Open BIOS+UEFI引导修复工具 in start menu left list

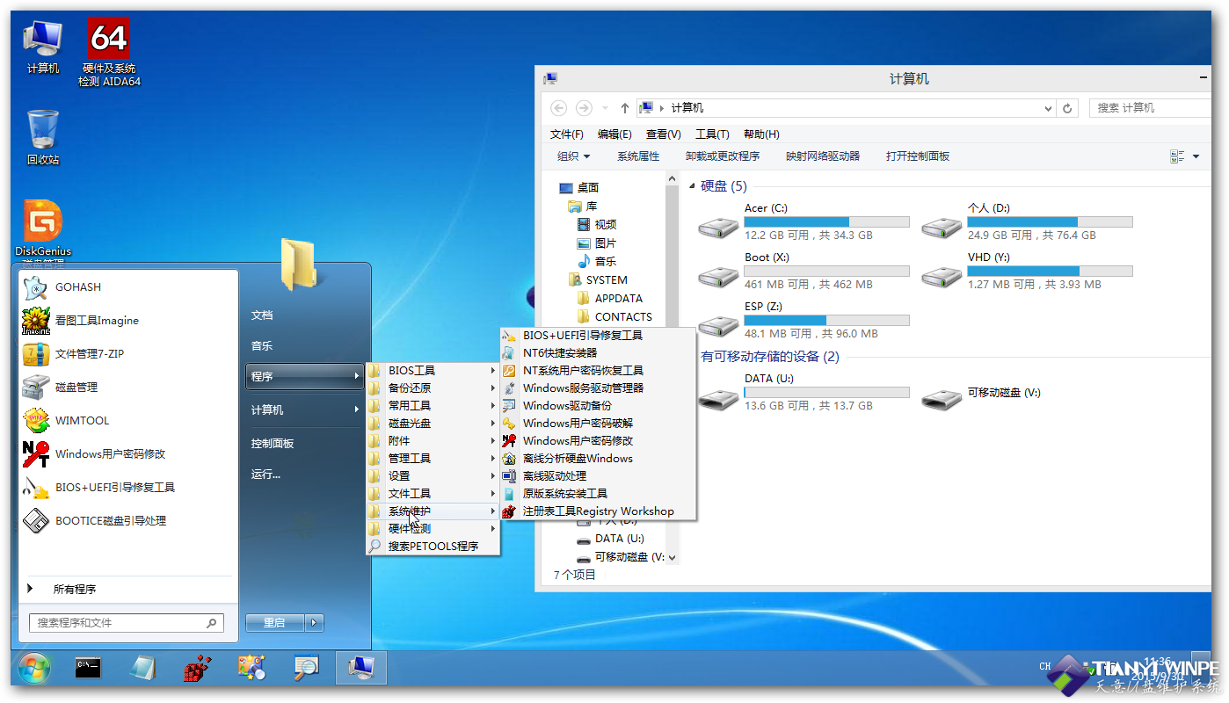(128, 488)
